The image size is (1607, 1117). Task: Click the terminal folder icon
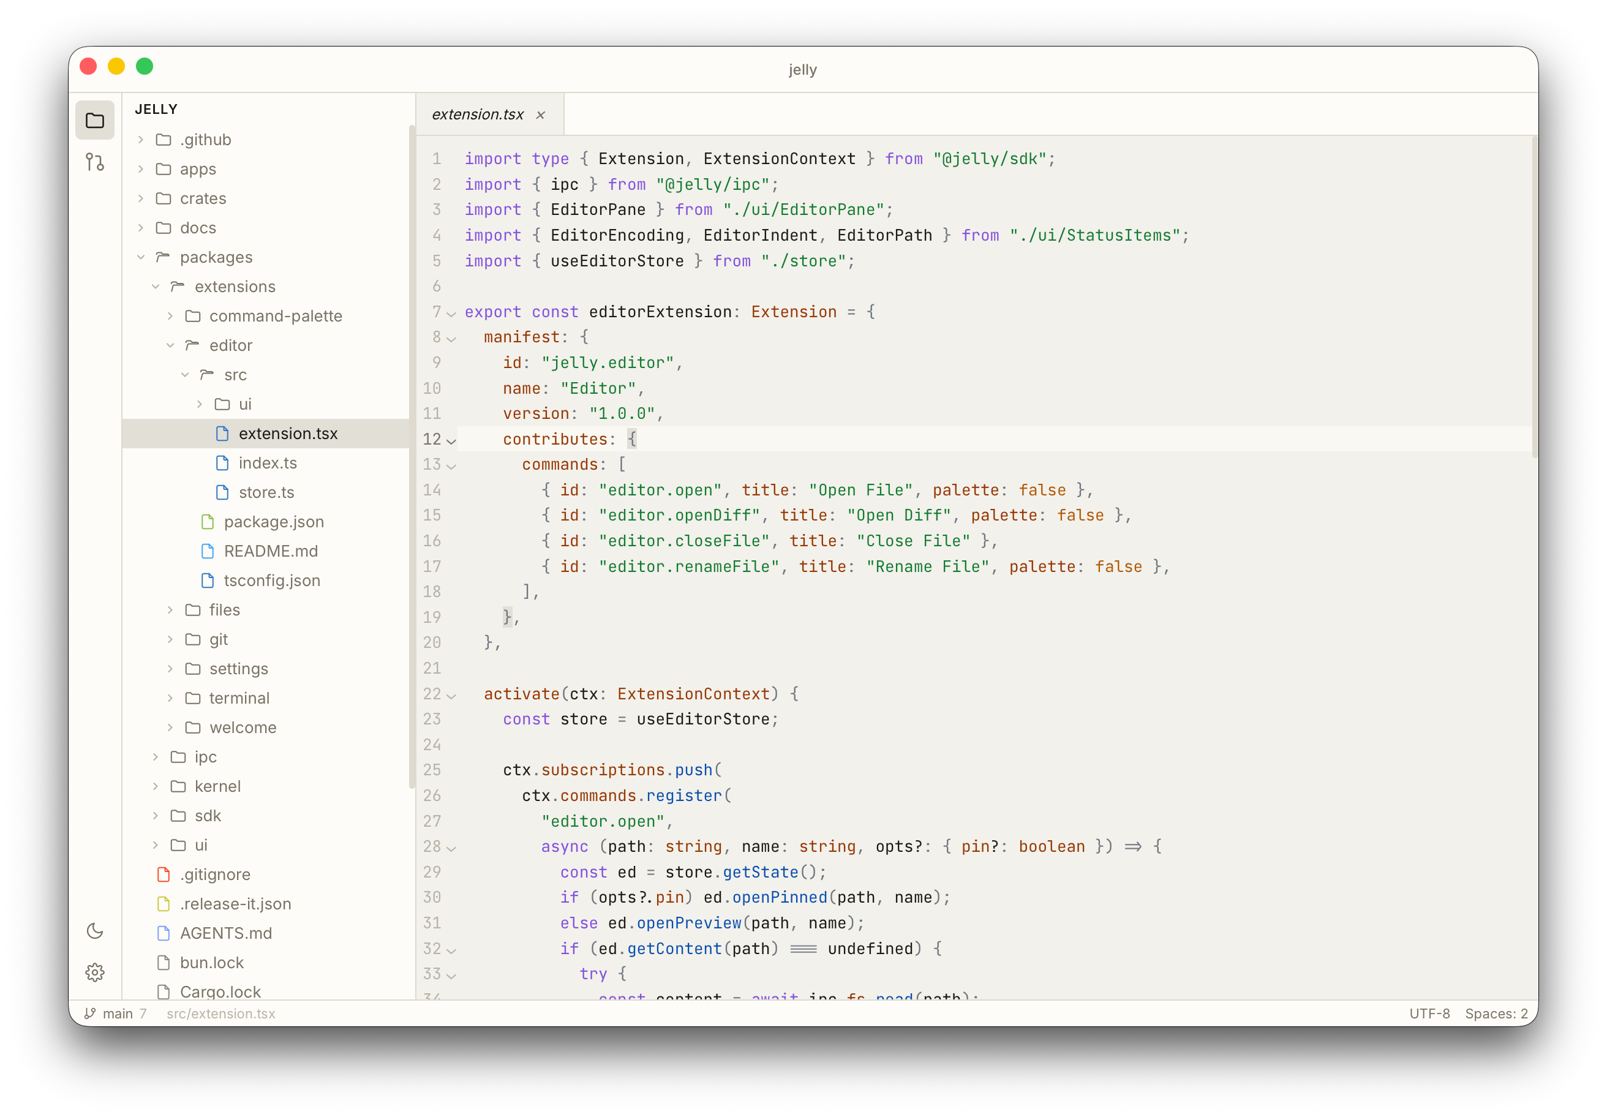(x=193, y=698)
